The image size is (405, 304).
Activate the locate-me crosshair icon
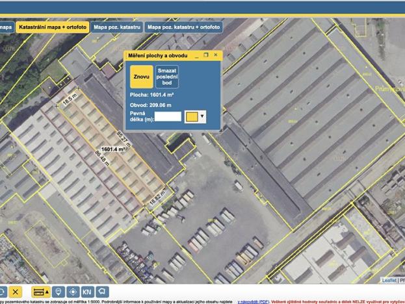[x=73, y=292]
